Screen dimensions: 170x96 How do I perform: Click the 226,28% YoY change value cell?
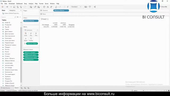(46, 27)
